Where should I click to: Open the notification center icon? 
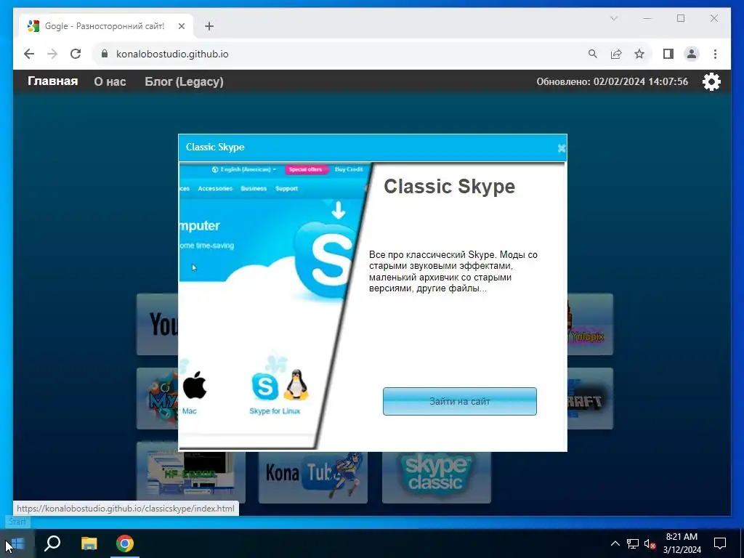(x=720, y=543)
